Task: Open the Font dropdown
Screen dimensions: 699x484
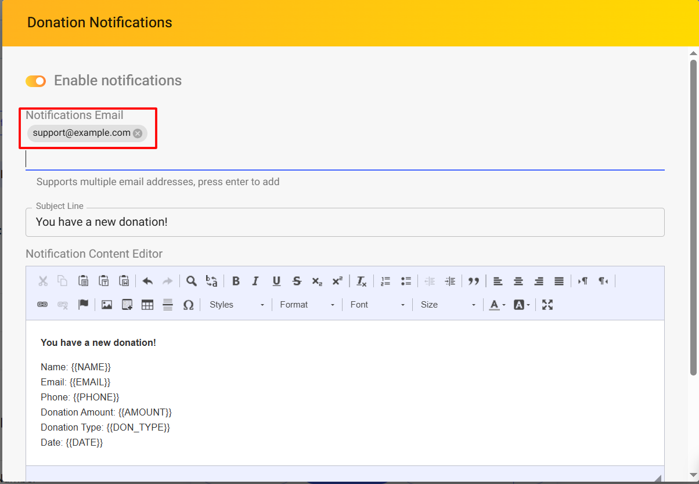Action: [377, 305]
